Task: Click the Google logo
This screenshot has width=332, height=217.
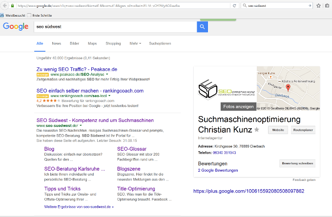Action: (x=16, y=27)
